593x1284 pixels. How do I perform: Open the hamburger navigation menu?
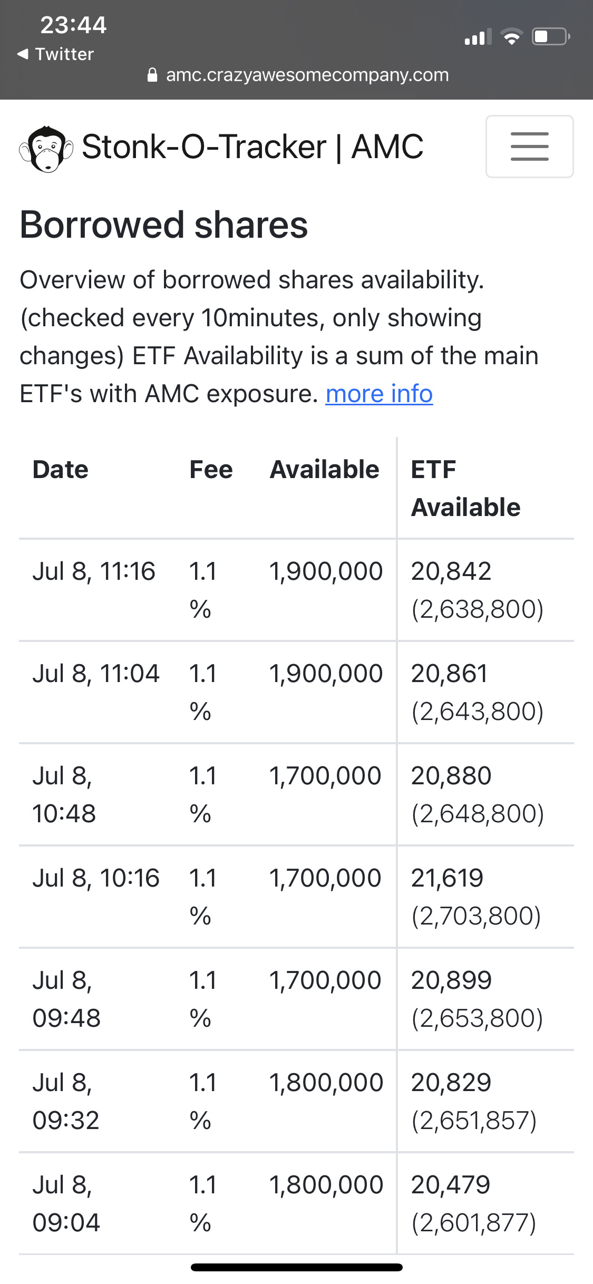point(529,147)
